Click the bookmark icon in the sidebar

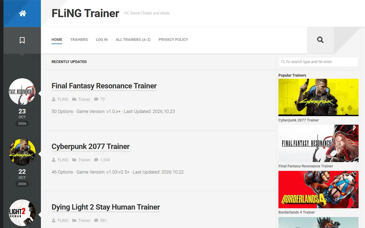(22, 40)
